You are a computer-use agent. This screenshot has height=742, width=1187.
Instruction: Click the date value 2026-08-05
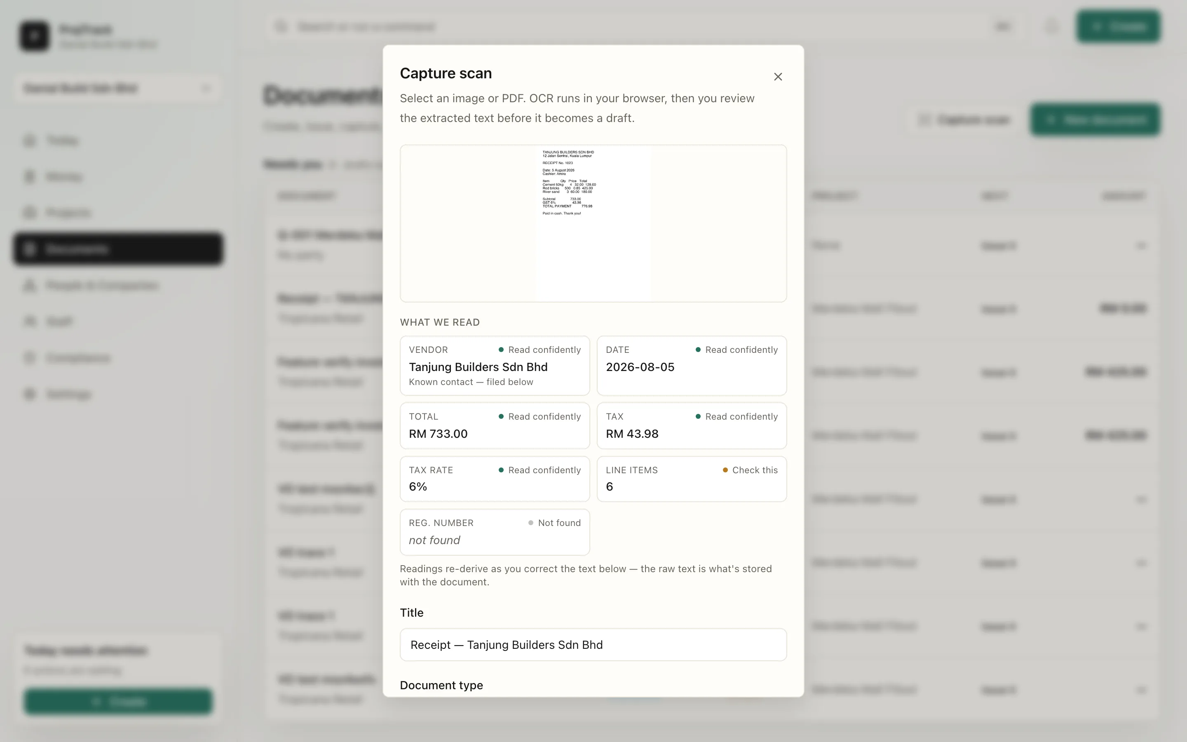[x=640, y=367]
